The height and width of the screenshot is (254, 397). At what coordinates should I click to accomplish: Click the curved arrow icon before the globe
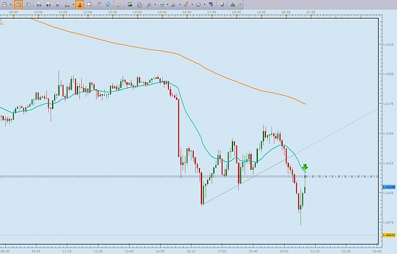pos(98,4)
